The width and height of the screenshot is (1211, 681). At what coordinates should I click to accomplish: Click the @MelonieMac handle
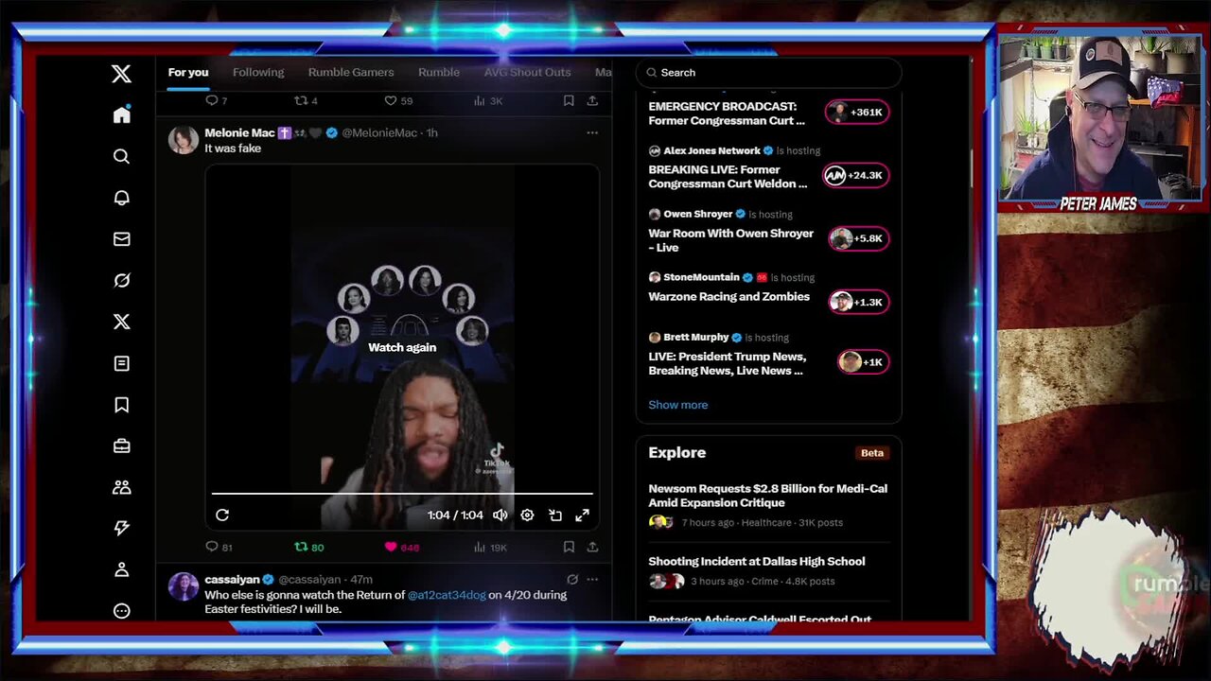pos(379,132)
